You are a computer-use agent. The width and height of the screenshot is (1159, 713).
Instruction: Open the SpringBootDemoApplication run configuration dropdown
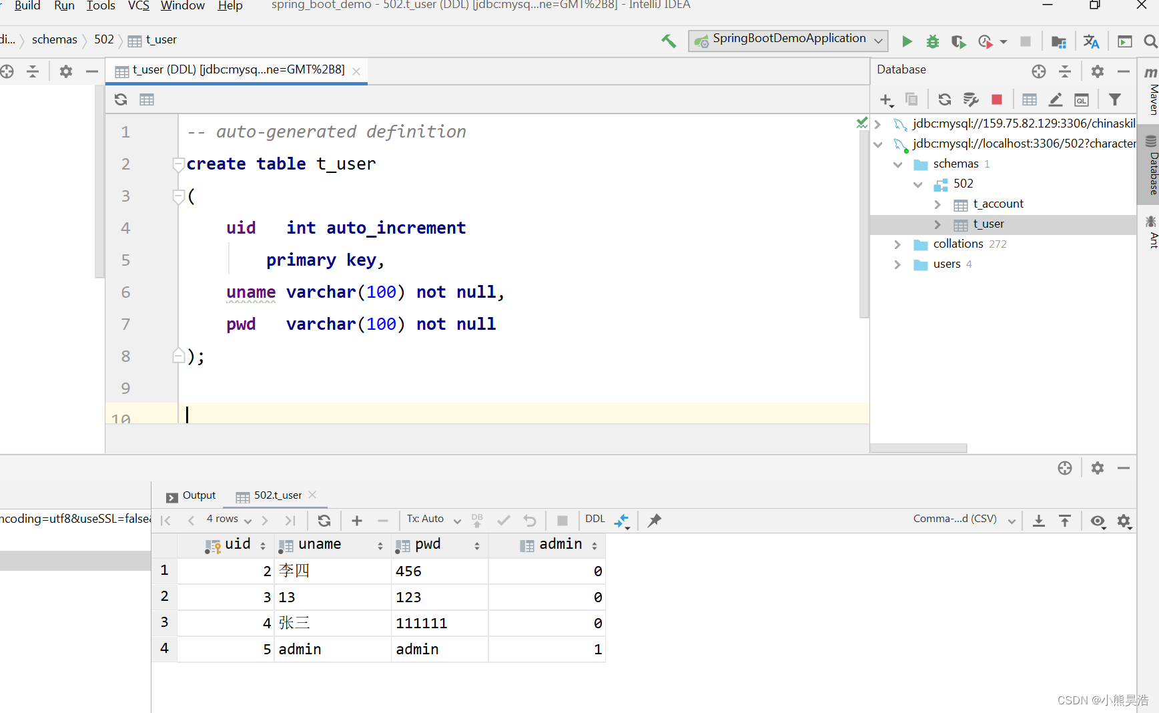789,40
